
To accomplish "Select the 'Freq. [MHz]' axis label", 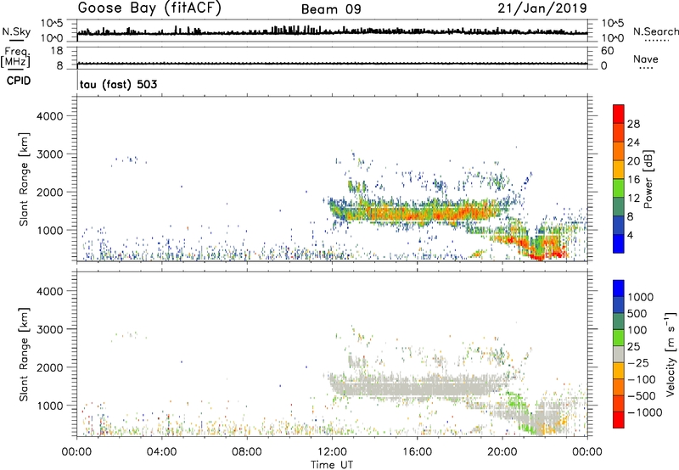I will pos(15,57).
